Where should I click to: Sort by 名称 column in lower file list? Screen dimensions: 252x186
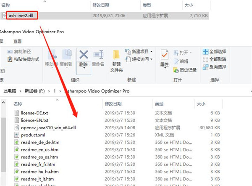(x=18, y=104)
